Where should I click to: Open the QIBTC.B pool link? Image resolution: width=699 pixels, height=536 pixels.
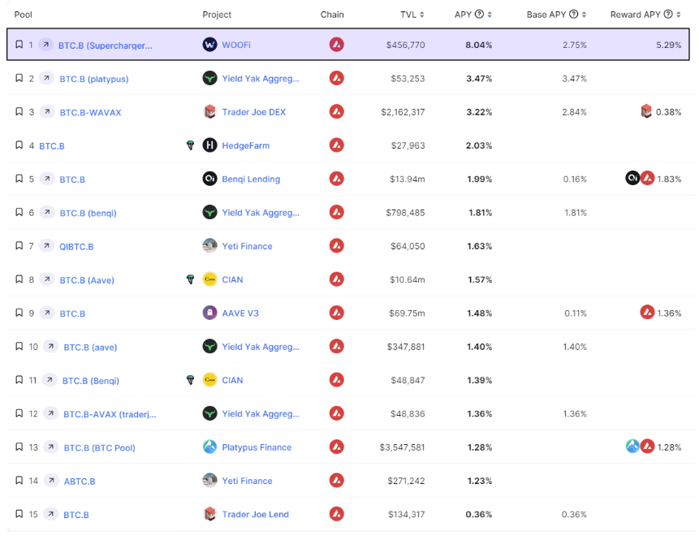point(76,247)
